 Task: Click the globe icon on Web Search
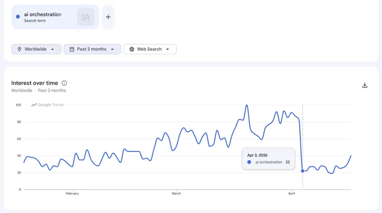(132, 49)
